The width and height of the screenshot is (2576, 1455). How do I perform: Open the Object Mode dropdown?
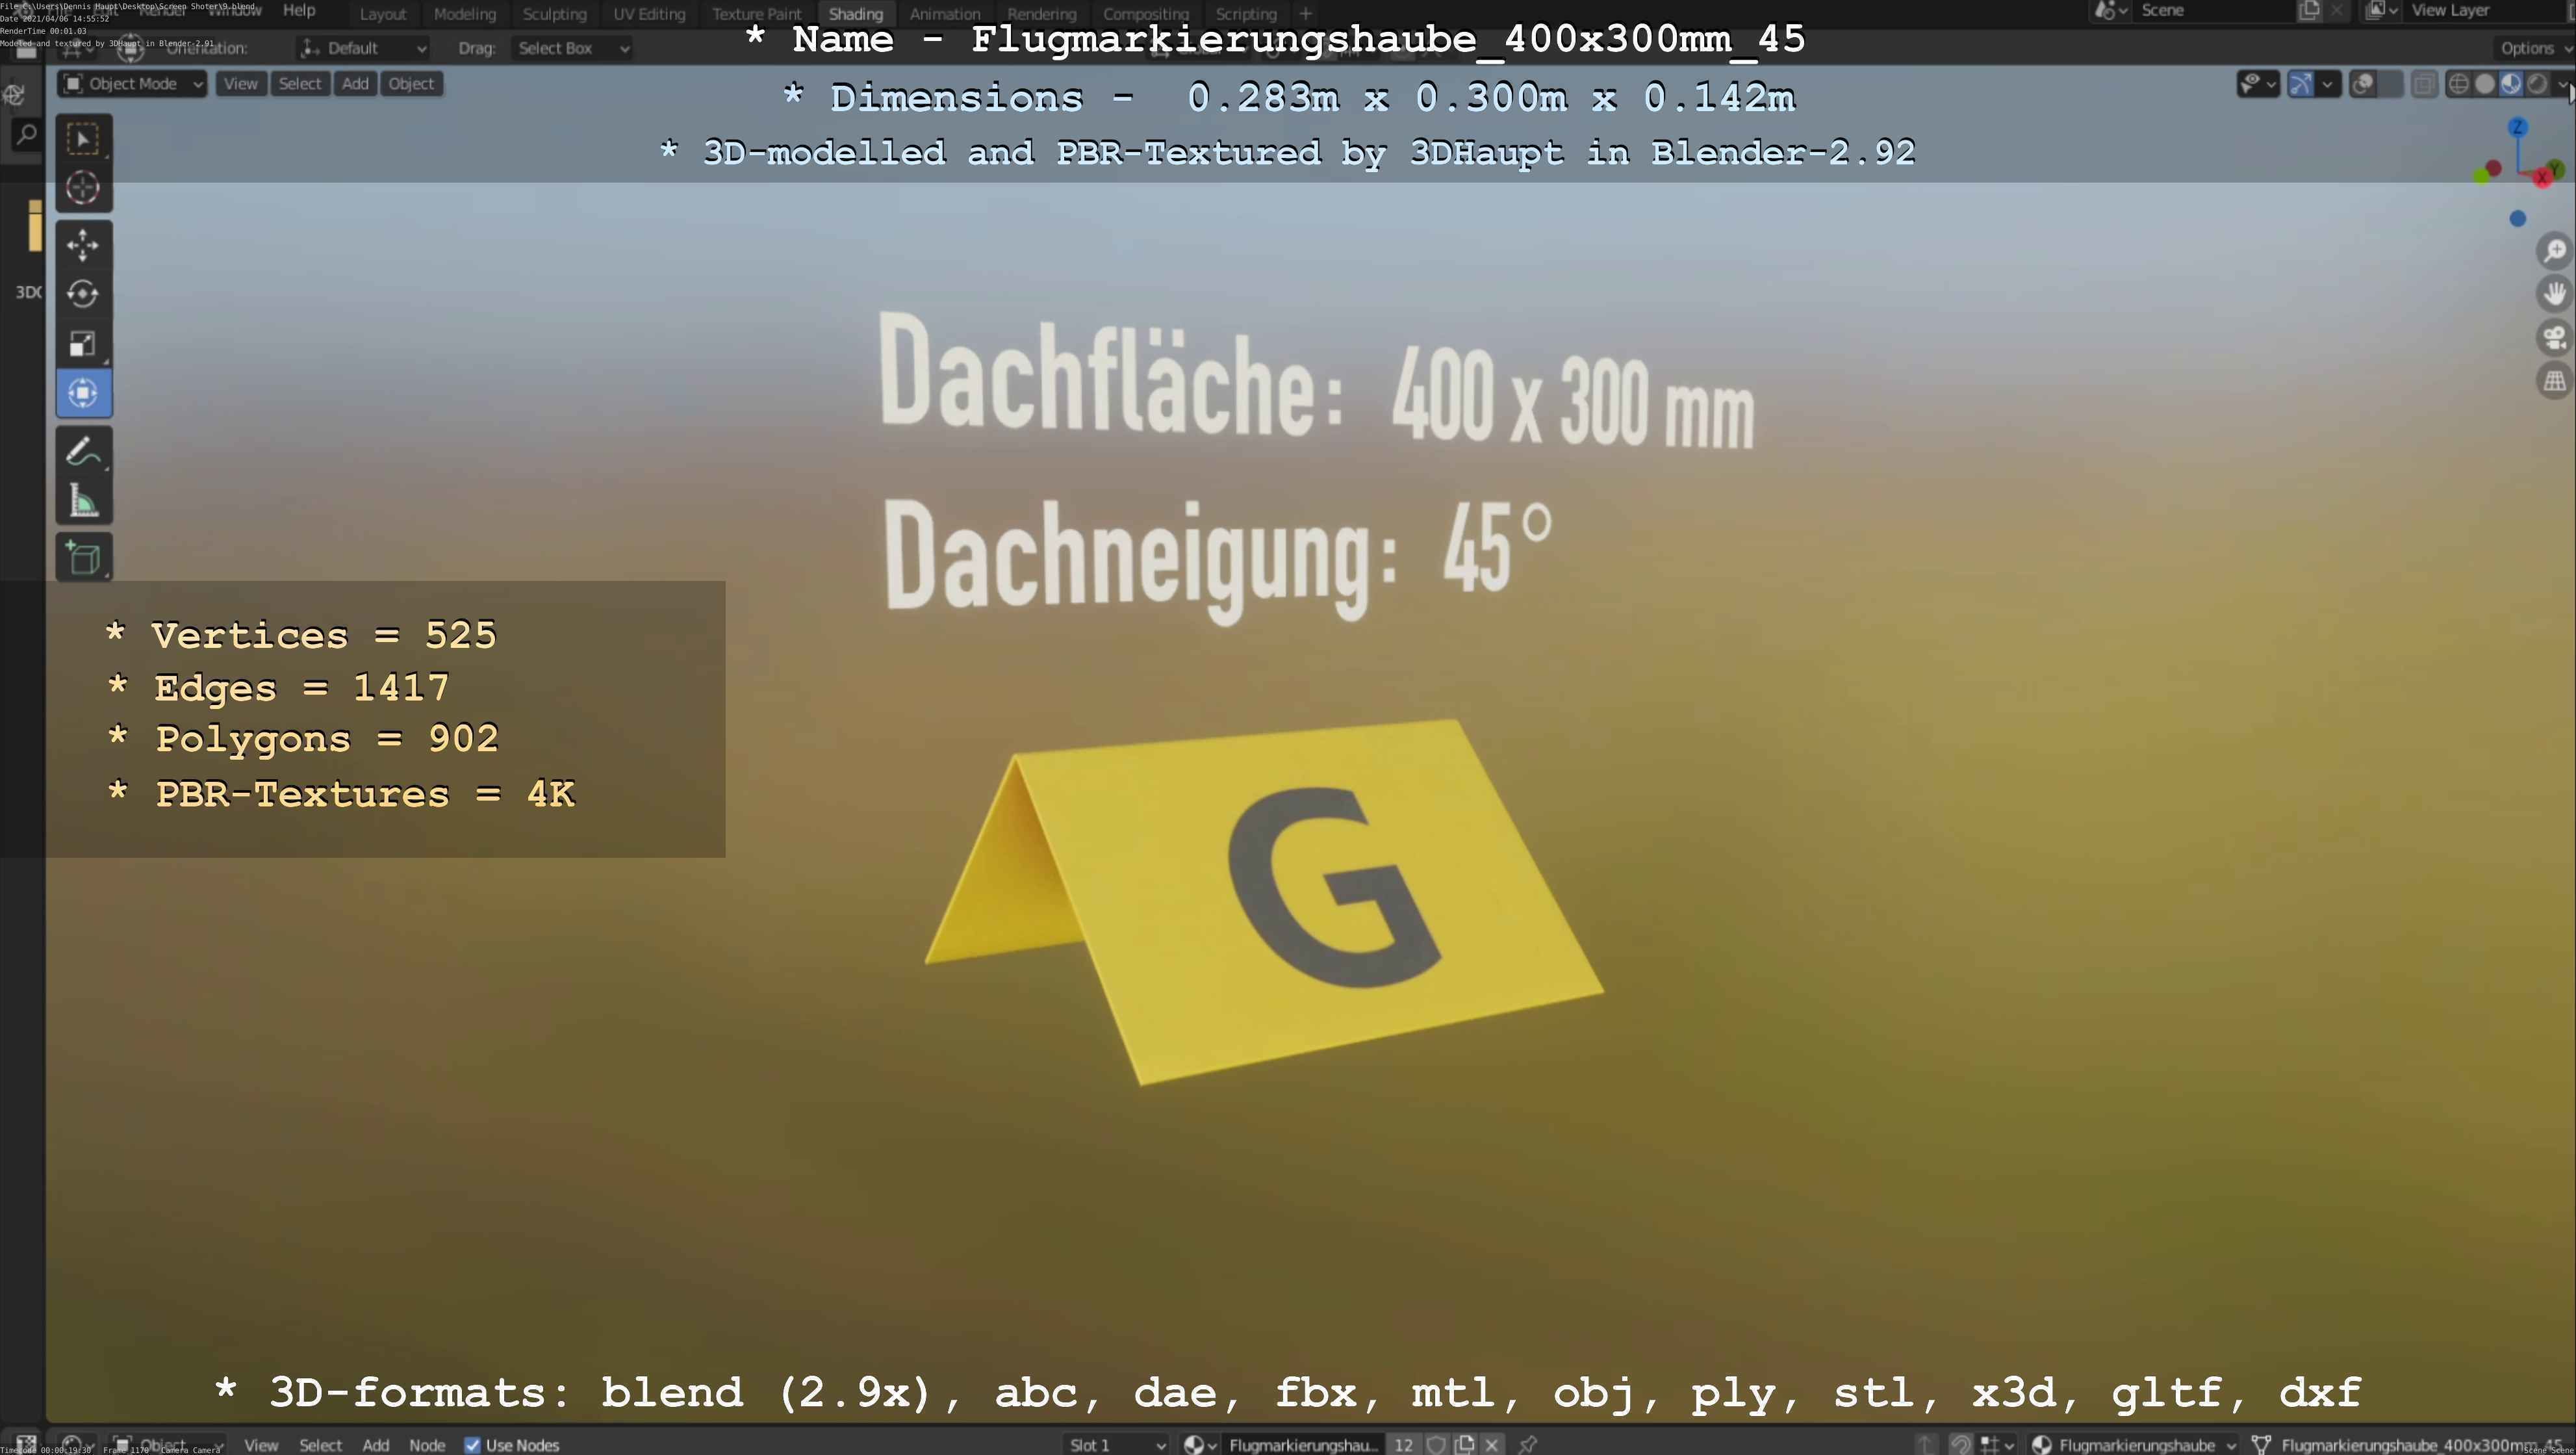133,84
